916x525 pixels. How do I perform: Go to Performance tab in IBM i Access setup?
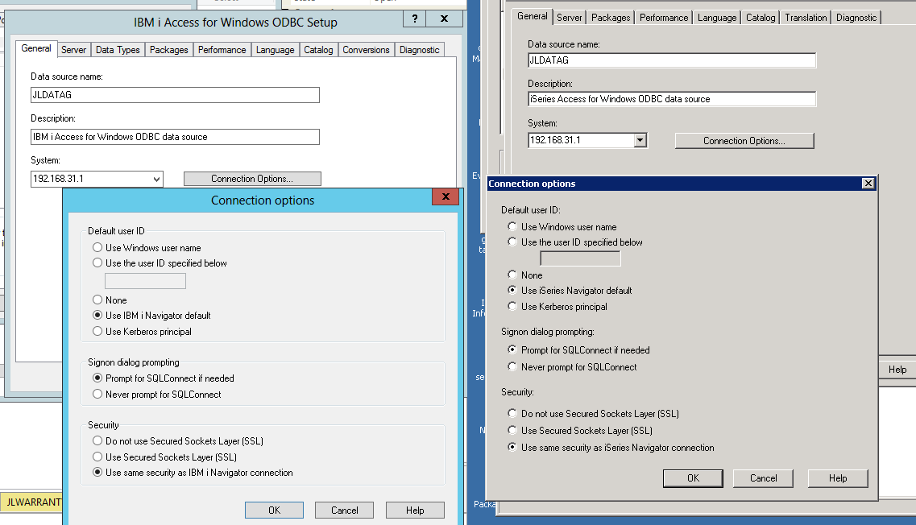tap(222, 50)
